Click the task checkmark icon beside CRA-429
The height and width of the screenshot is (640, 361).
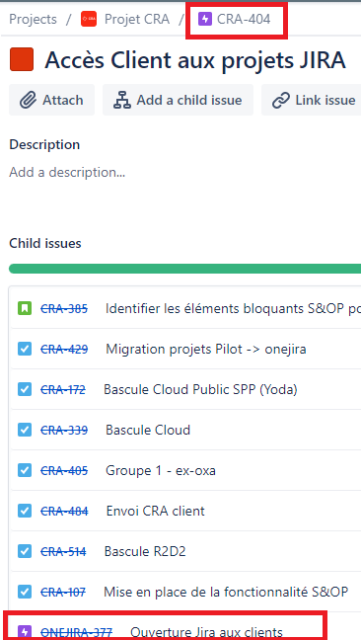pyautogui.click(x=25, y=349)
